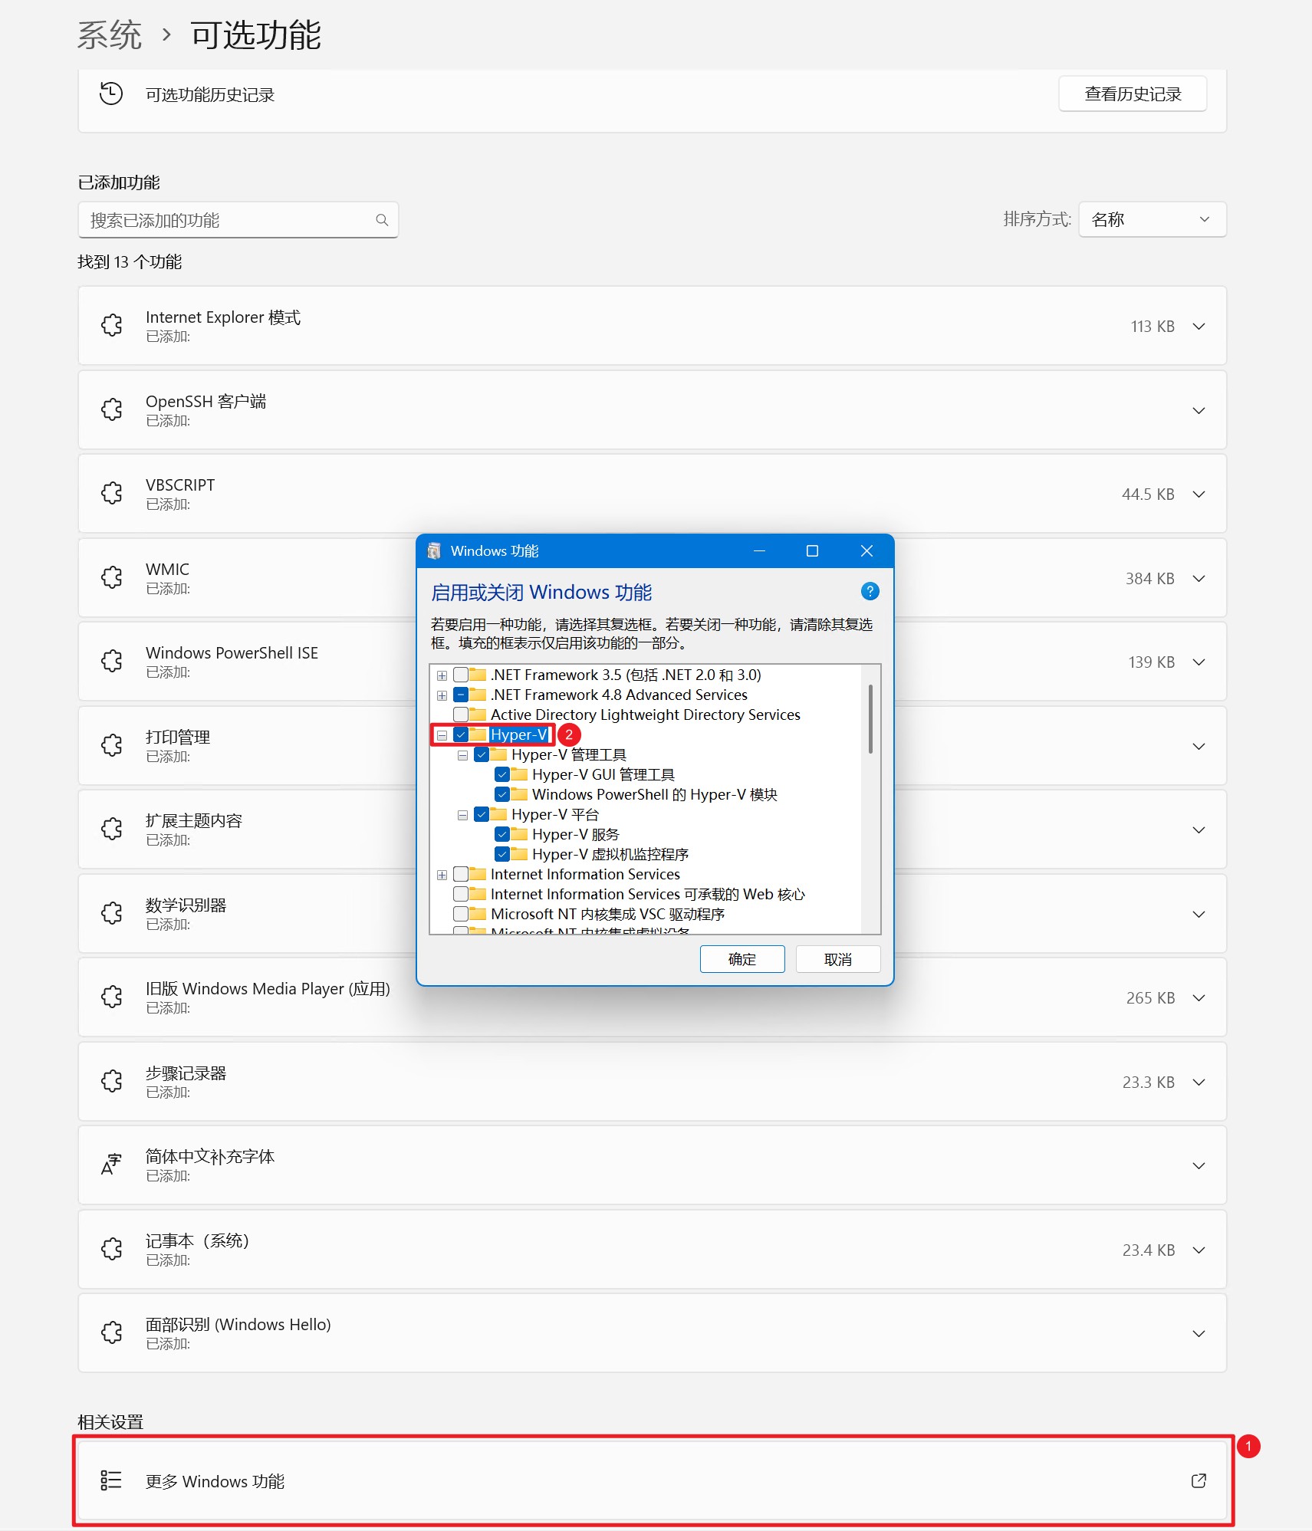Viewport: 1312px width, 1531px height.
Task: Open 更多 Windows 功能 link row
Action: pos(653,1480)
